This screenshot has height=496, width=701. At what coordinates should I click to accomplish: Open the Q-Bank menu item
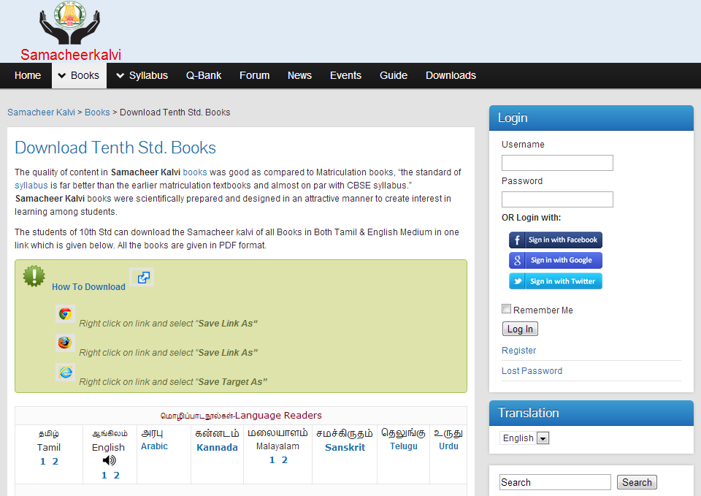(204, 75)
